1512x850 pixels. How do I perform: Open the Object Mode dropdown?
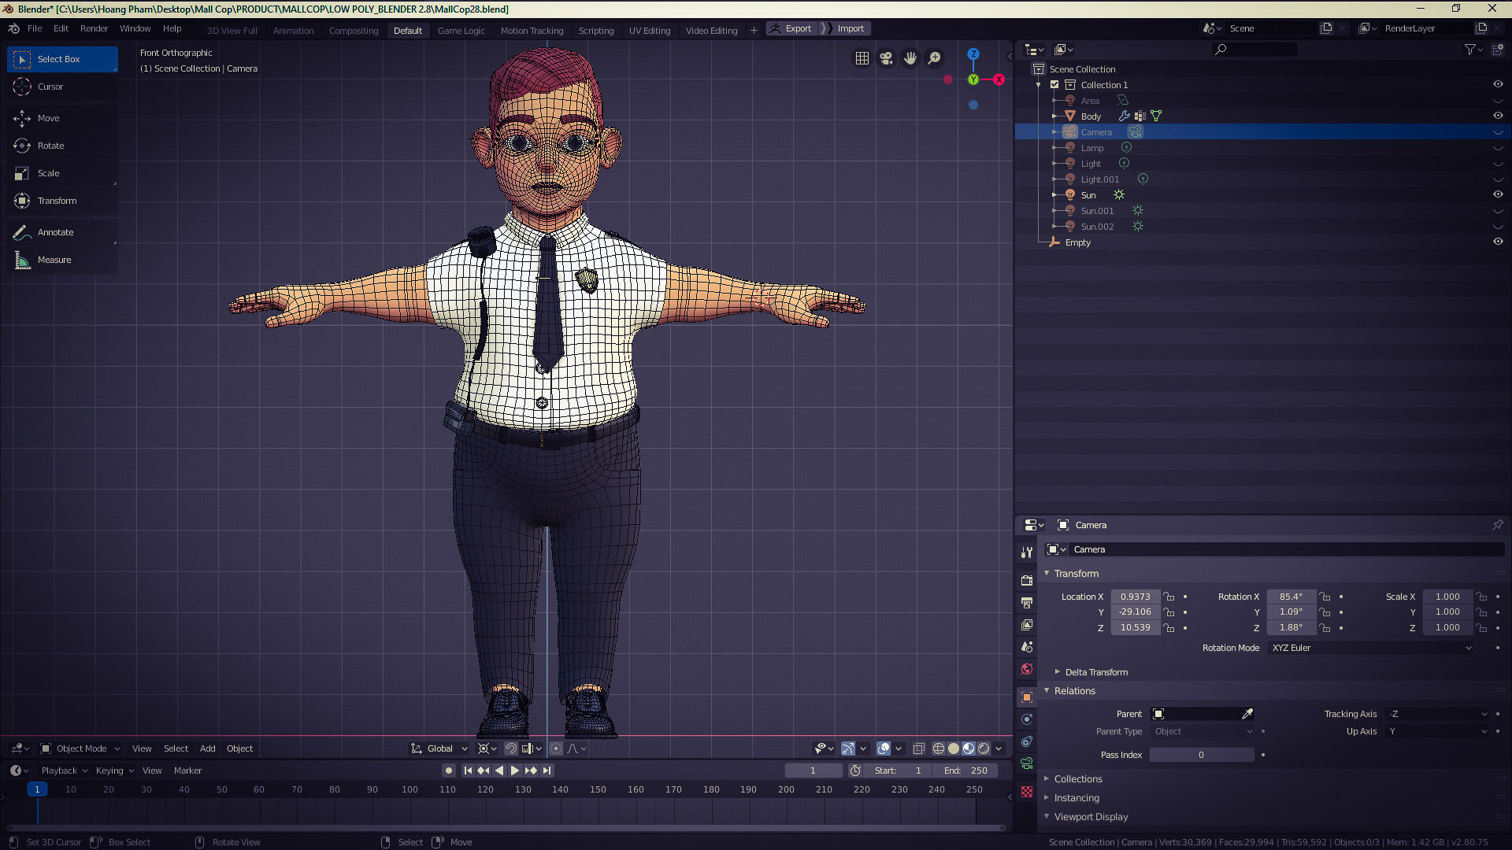coord(81,748)
